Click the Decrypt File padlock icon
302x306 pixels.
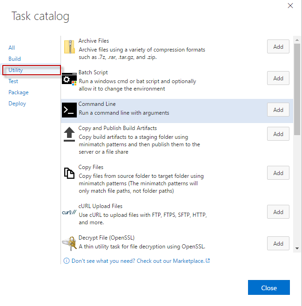point(70,243)
